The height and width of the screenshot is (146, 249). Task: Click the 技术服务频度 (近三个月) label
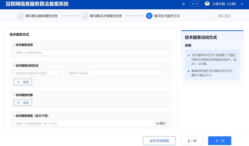click(32, 116)
